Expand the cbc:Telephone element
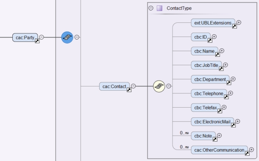This screenshot has height=161, width=259. click(x=231, y=93)
